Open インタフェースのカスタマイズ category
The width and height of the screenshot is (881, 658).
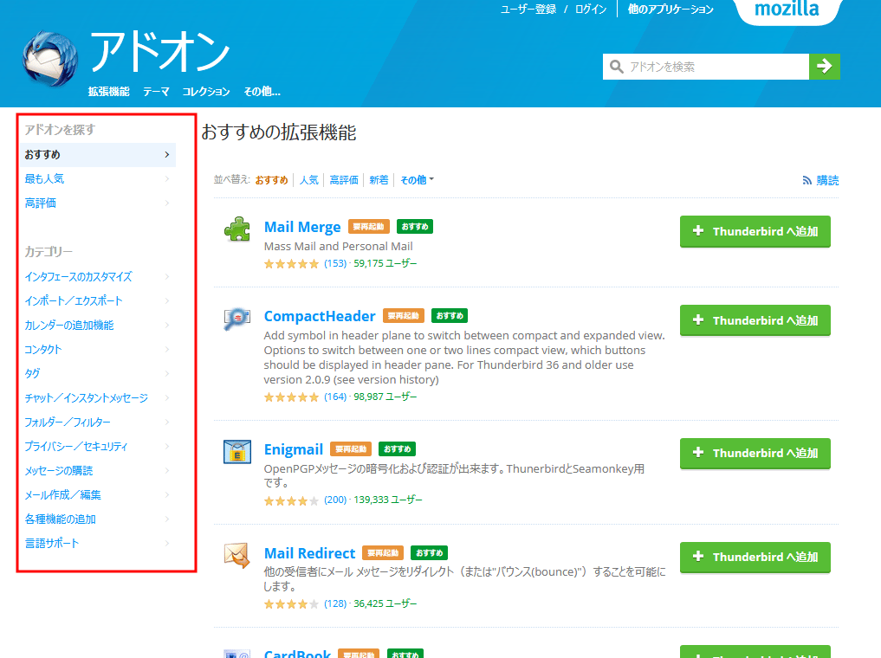click(x=78, y=276)
